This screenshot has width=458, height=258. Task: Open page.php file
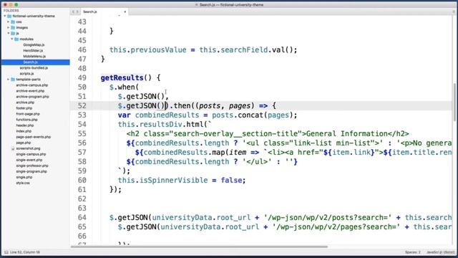[24, 143]
